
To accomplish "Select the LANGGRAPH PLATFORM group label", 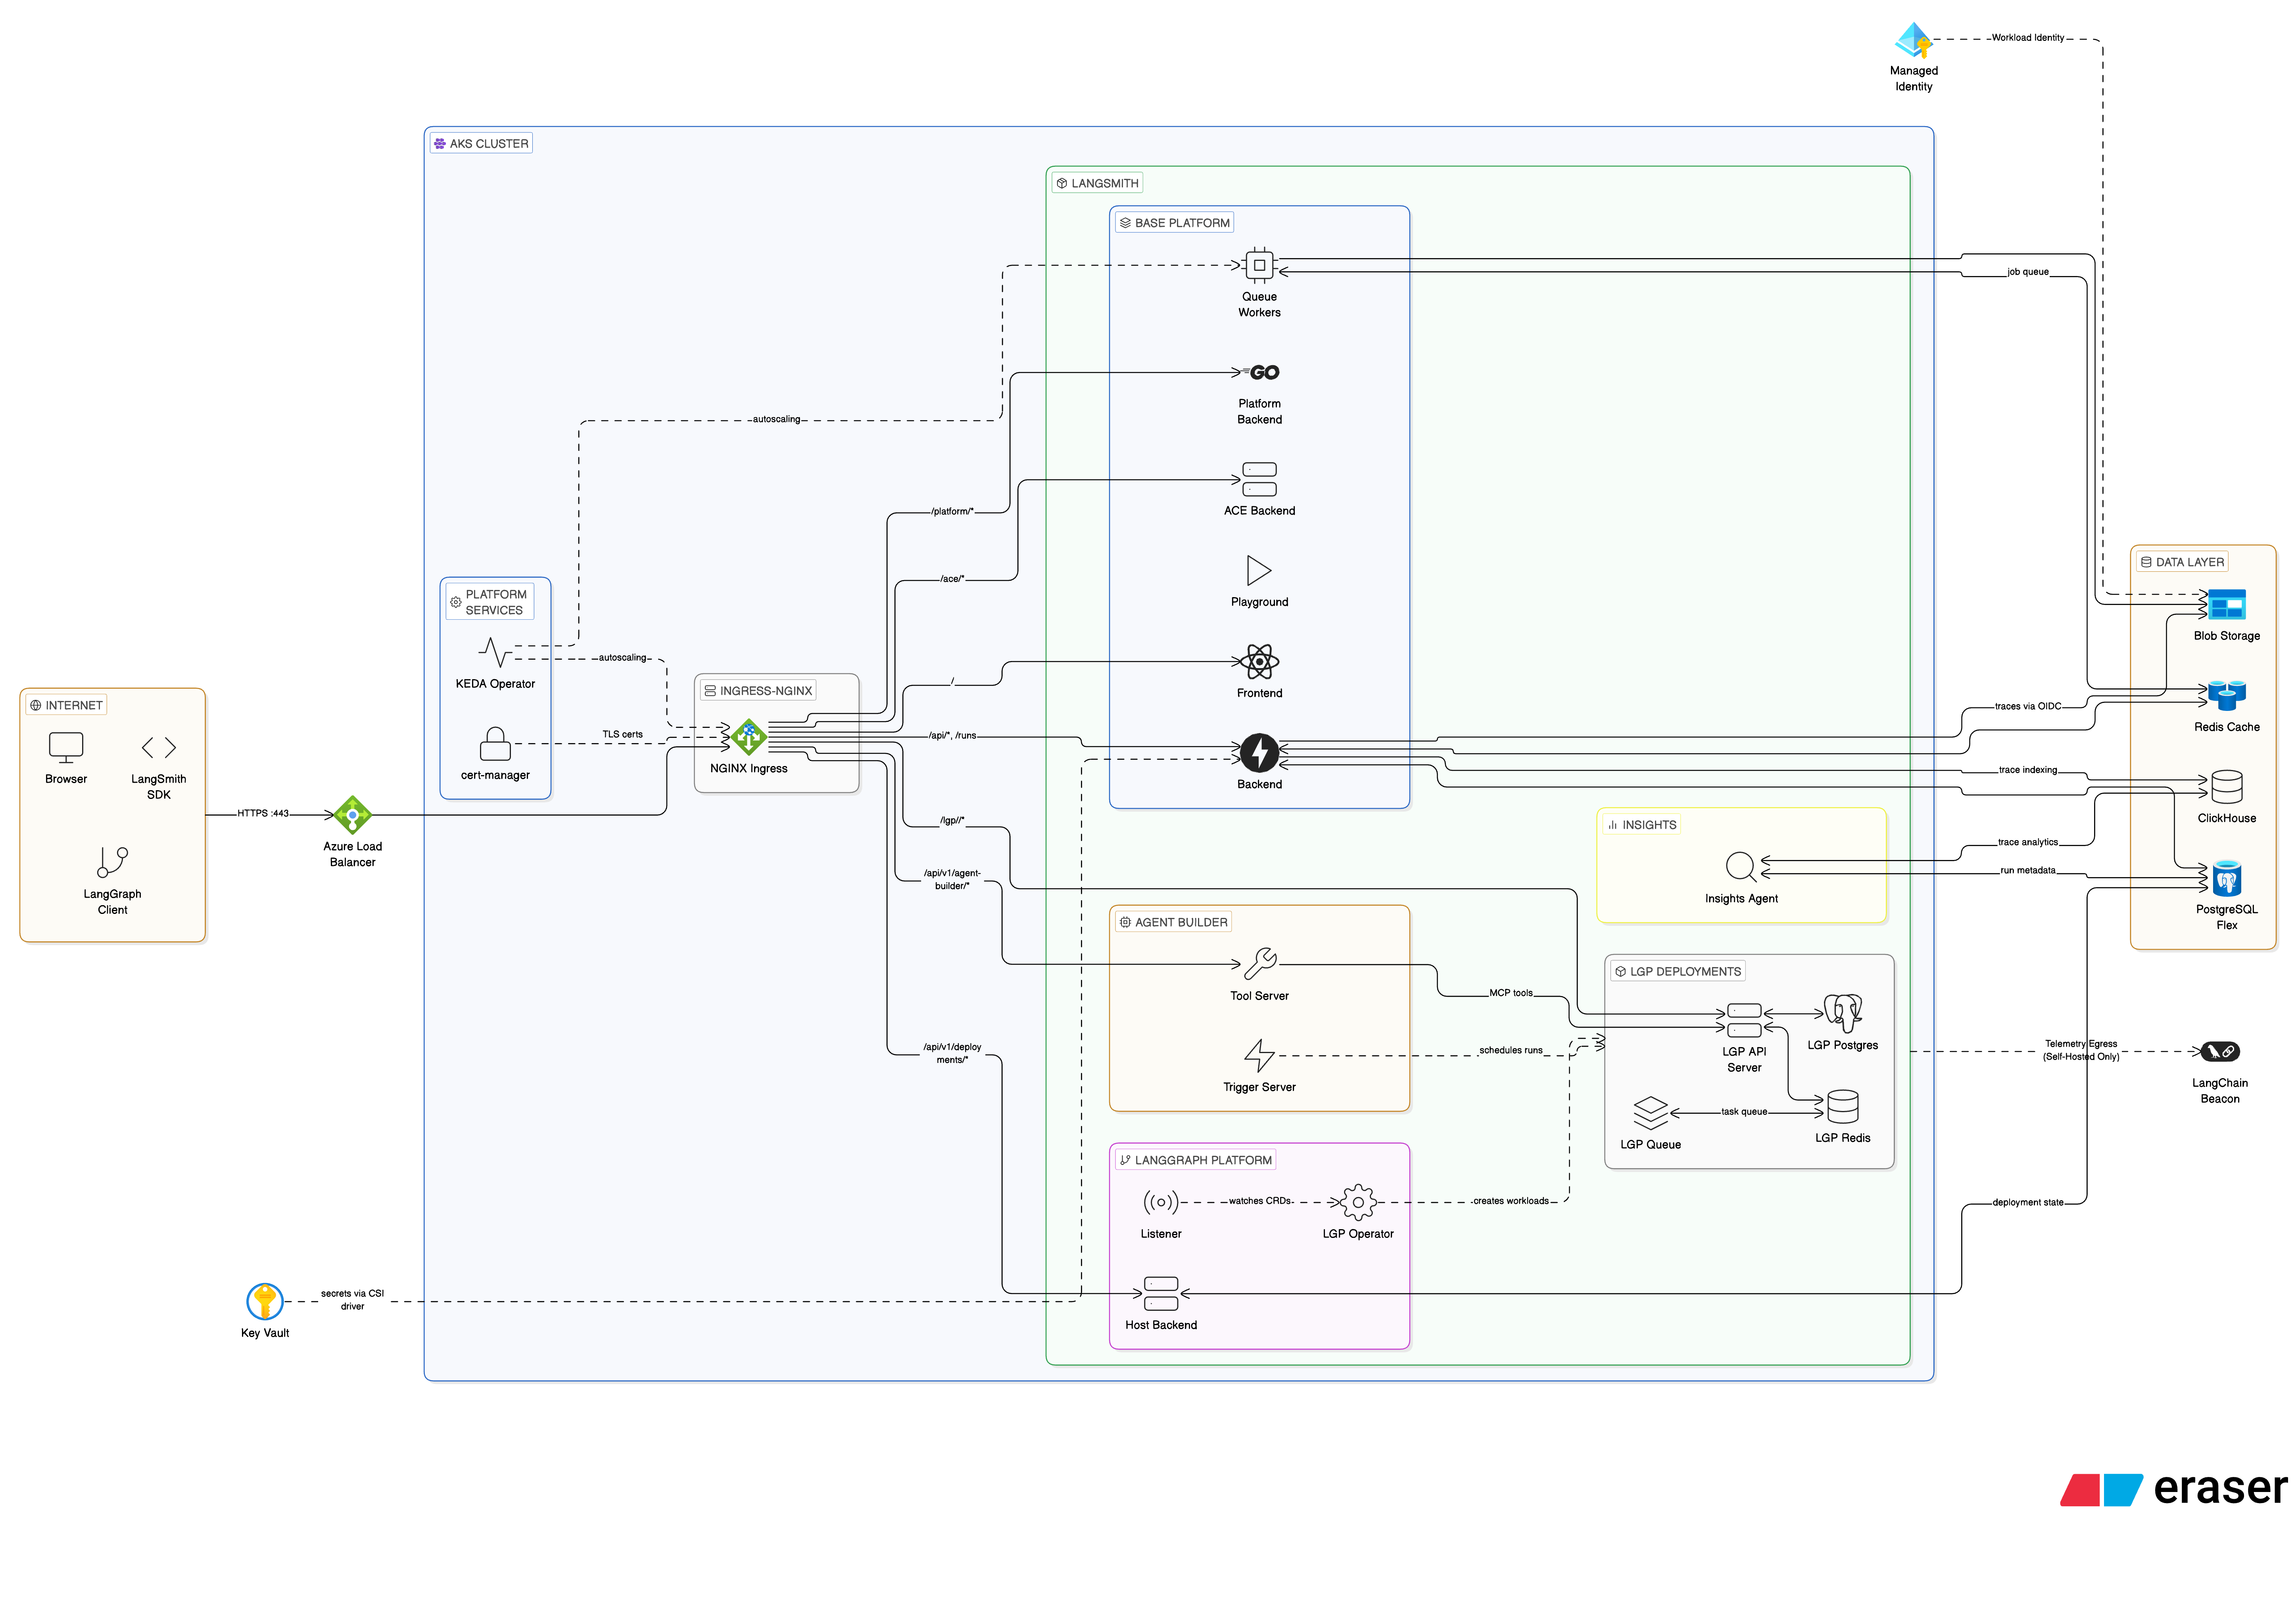I will coord(1195,1160).
